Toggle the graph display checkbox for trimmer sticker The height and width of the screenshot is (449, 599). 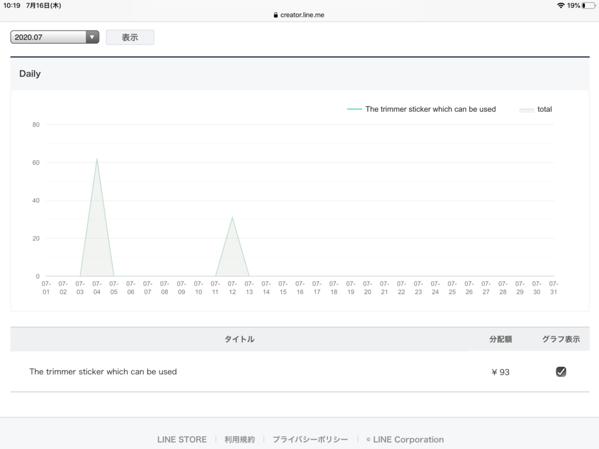pyautogui.click(x=560, y=372)
